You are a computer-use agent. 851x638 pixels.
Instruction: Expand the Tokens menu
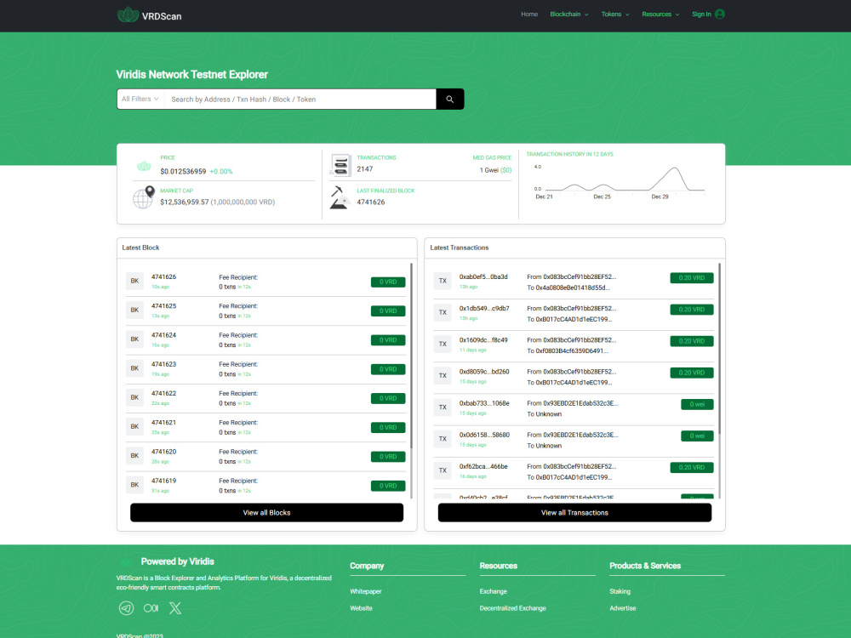[615, 14]
